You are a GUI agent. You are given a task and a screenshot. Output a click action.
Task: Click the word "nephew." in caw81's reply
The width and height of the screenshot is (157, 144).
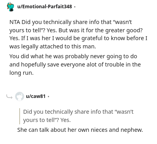coord(131,130)
